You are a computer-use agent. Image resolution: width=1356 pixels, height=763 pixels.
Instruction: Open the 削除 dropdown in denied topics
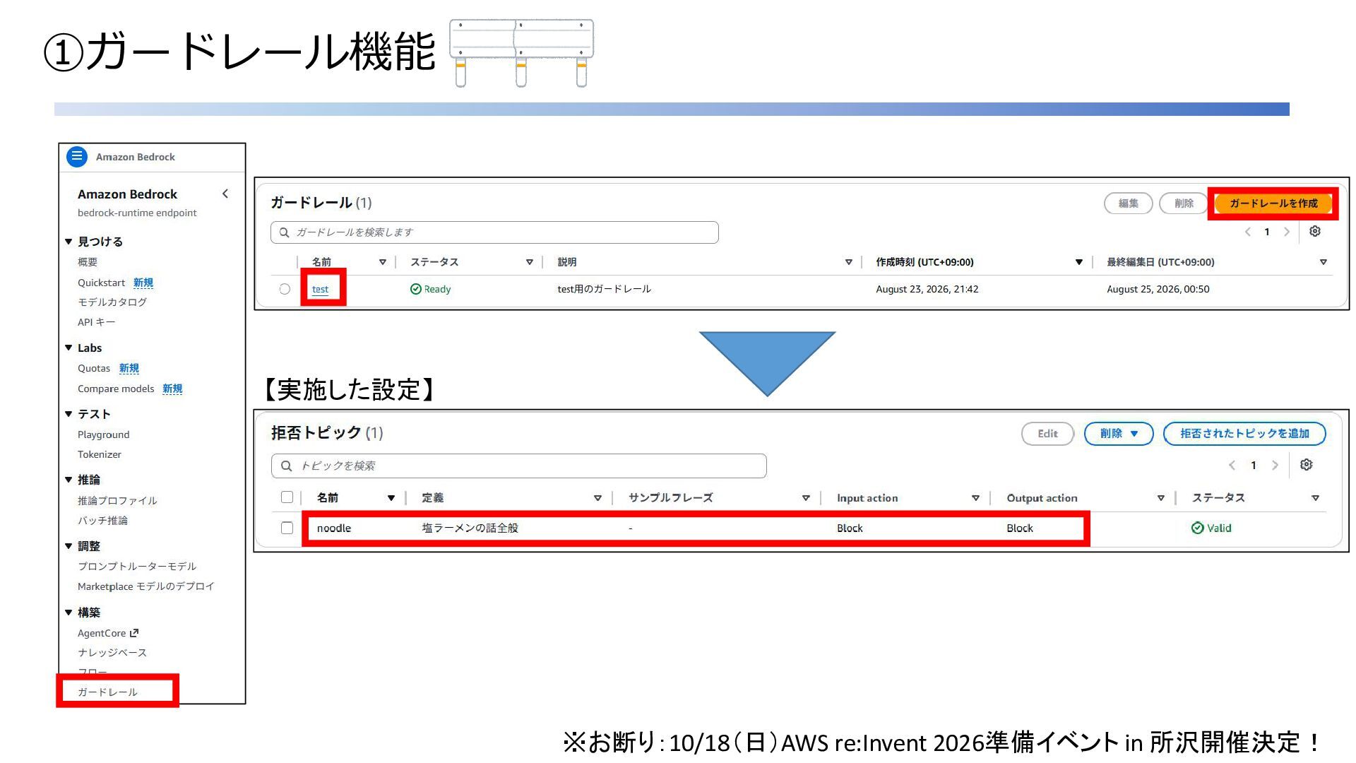(x=1119, y=434)
